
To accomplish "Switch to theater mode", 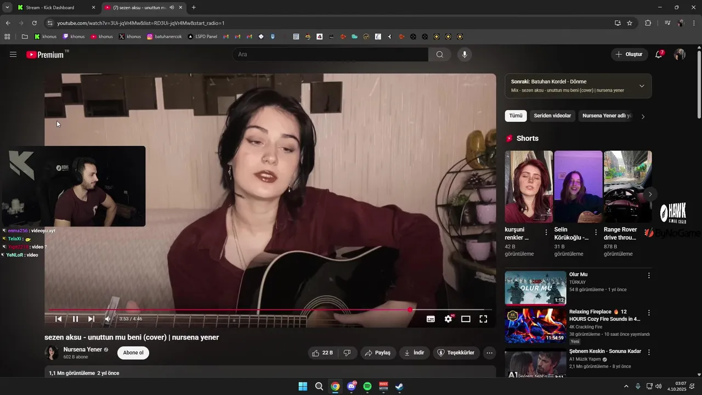I will point(466,319).
